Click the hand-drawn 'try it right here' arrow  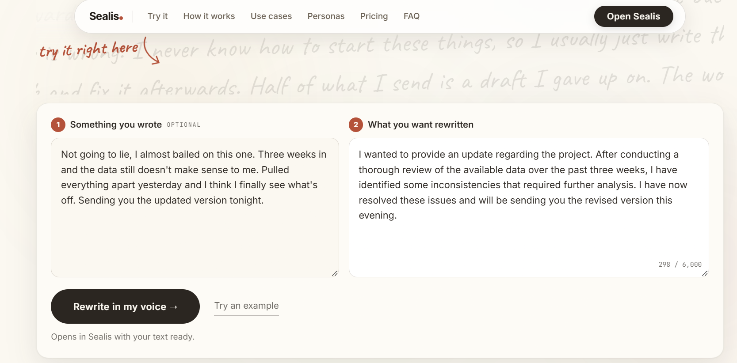[151, 51]
